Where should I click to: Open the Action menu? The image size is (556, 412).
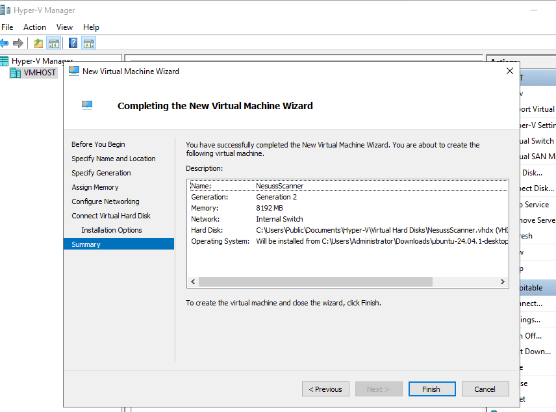(x=34, y=27)
